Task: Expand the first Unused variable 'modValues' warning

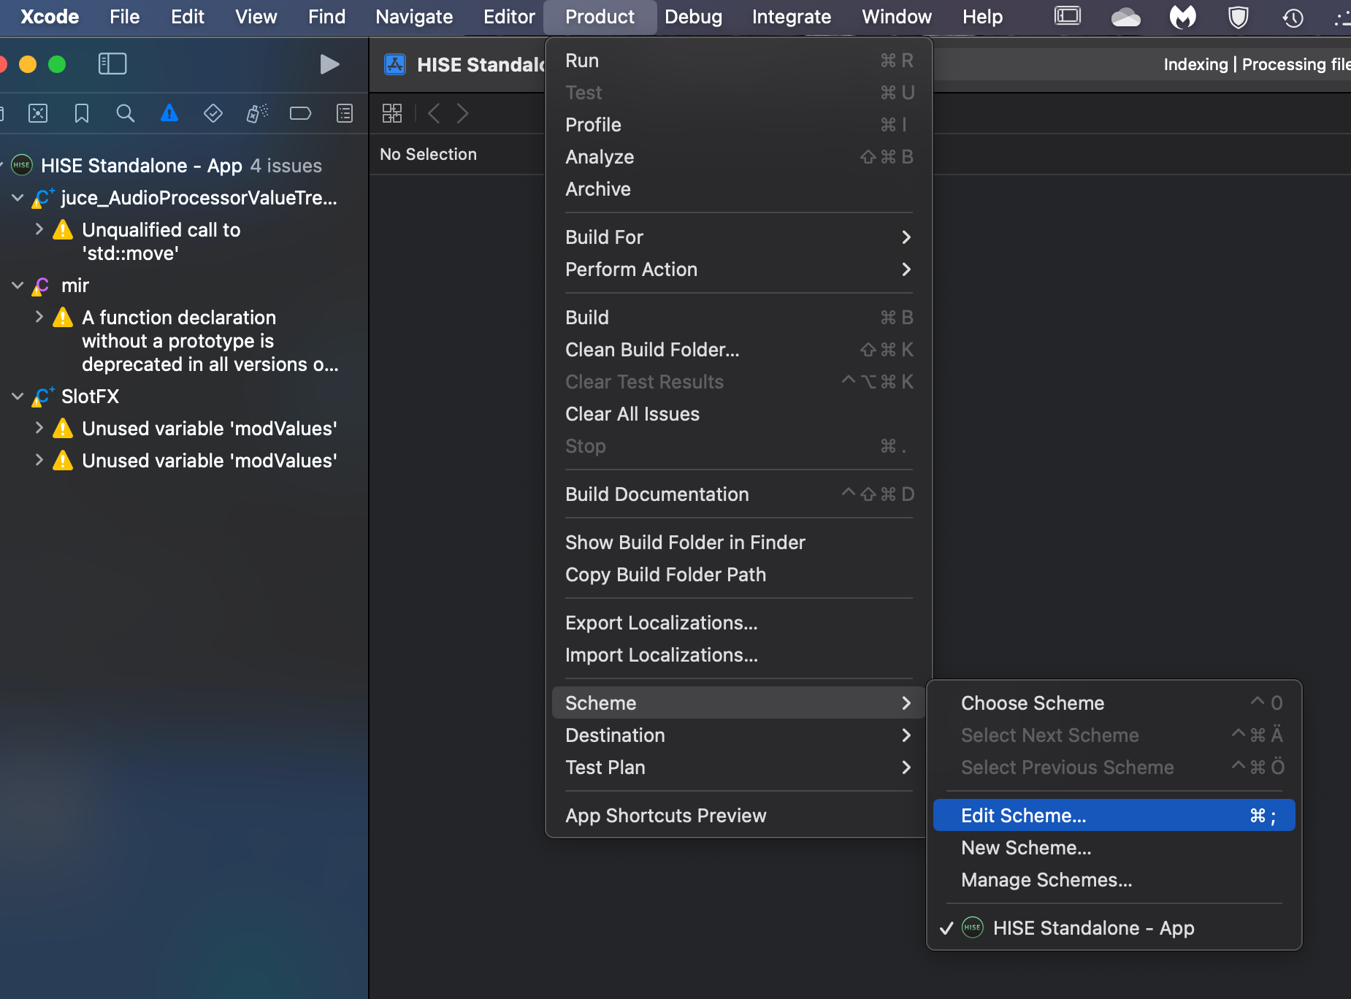Action: 39,428
